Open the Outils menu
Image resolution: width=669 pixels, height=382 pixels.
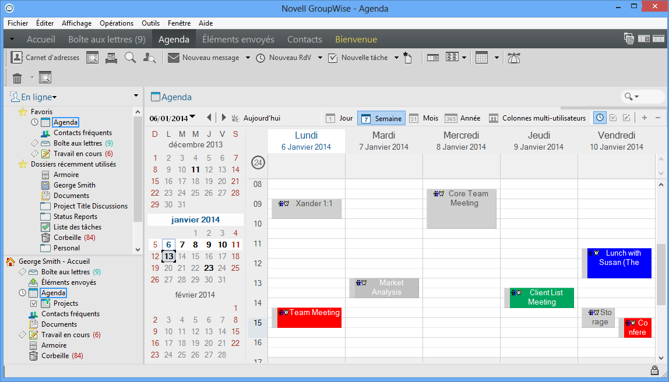coord(150,23)
